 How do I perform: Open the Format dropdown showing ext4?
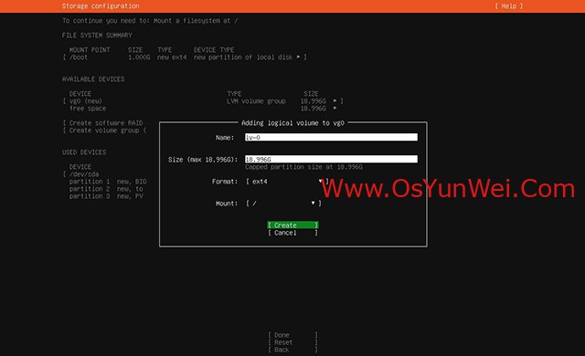287,182
